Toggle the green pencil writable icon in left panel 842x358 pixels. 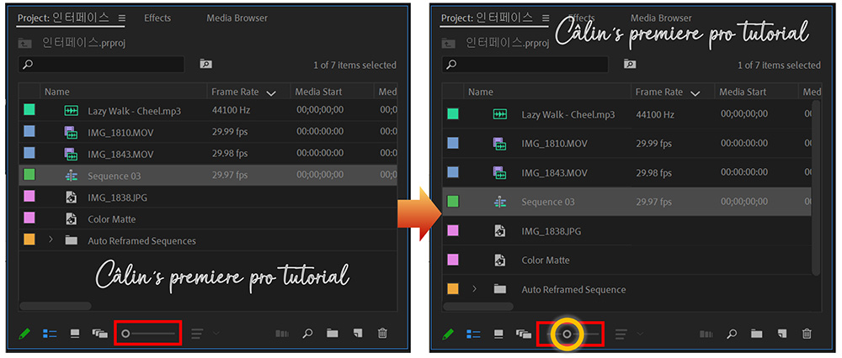(x=24, y=334)
